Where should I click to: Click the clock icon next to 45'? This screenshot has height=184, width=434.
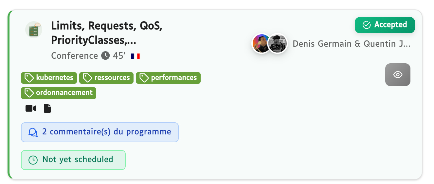[105, 56]
